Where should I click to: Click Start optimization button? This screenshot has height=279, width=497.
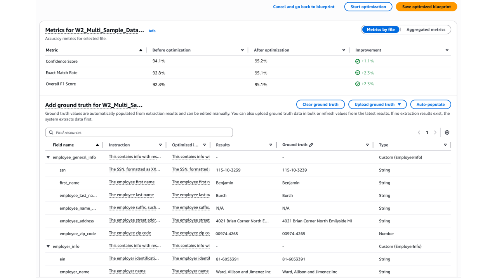(x=368, y=7)
